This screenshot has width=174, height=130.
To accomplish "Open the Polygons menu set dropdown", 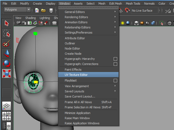I will point(29,9).
